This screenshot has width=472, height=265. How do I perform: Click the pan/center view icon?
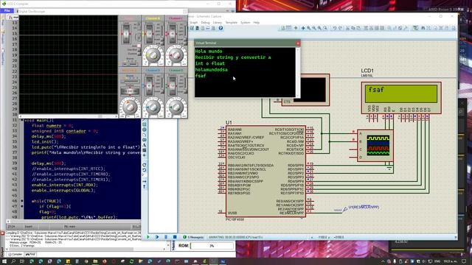click(303, 28)
